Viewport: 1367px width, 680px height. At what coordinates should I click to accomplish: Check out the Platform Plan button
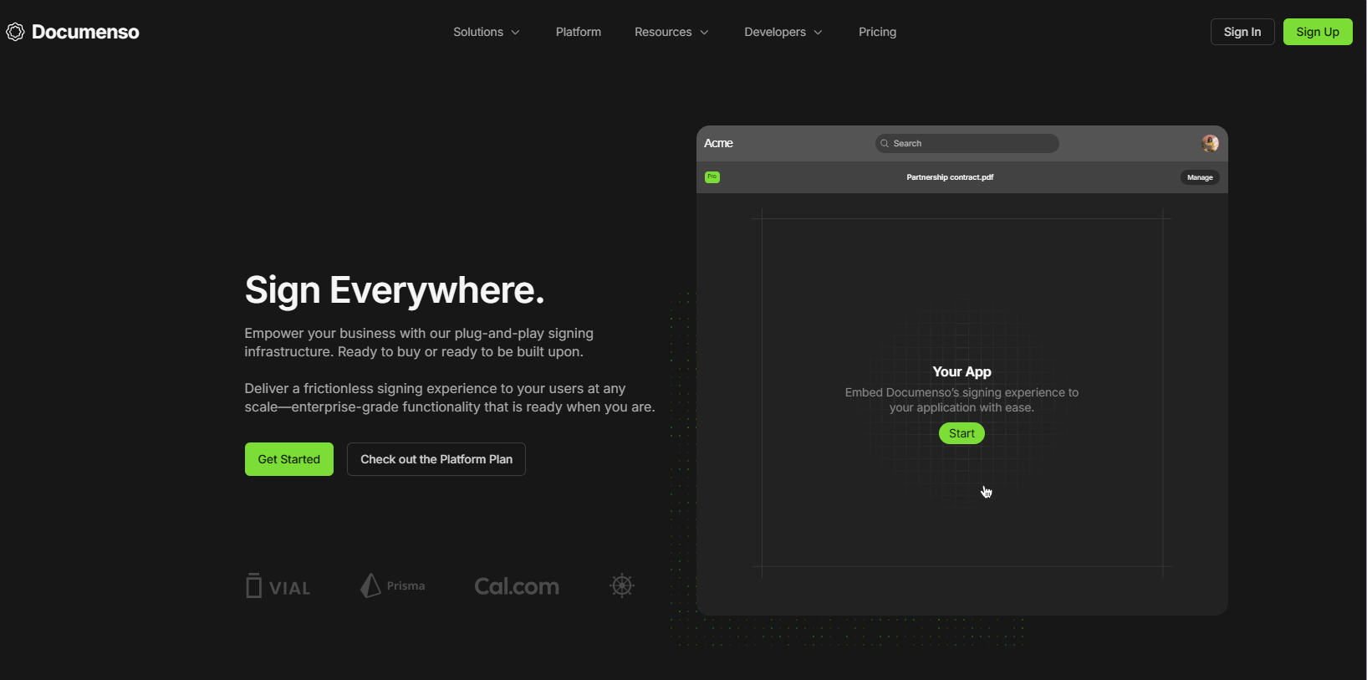(436, 459)
